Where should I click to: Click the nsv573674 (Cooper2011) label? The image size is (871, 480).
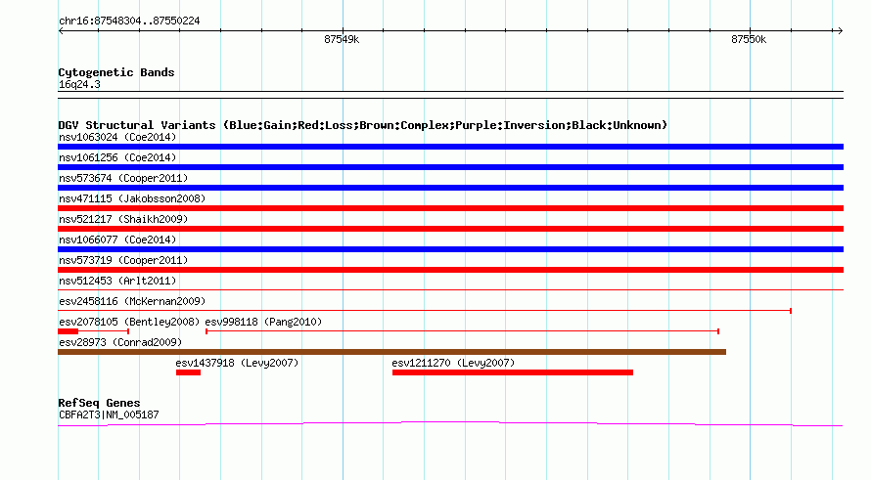tap(123, 178)
